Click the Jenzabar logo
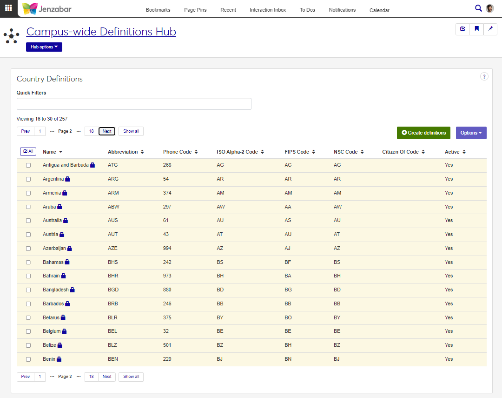The image size is (502, 398). pyautogui.click(x=47, y=8)
